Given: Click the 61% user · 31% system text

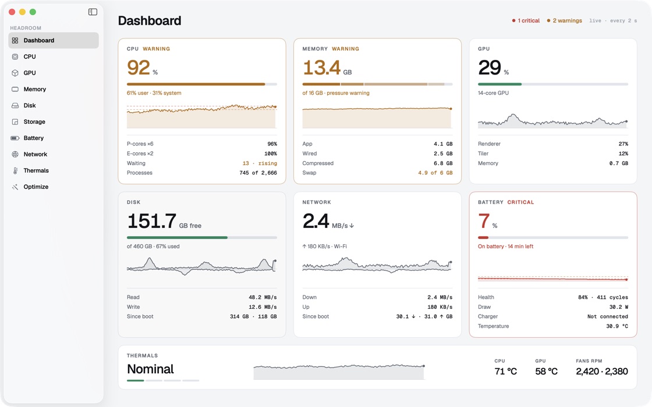Looking at the screenshot, I should [x=154, y=93].
